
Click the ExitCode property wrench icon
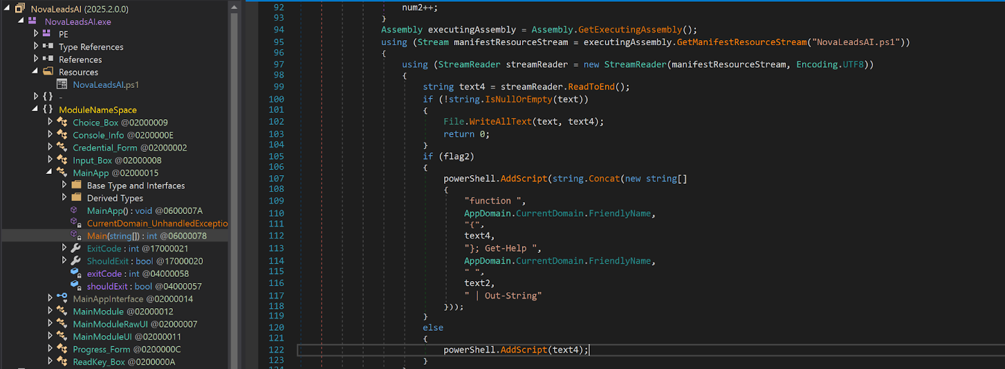[x=76, y=248]
